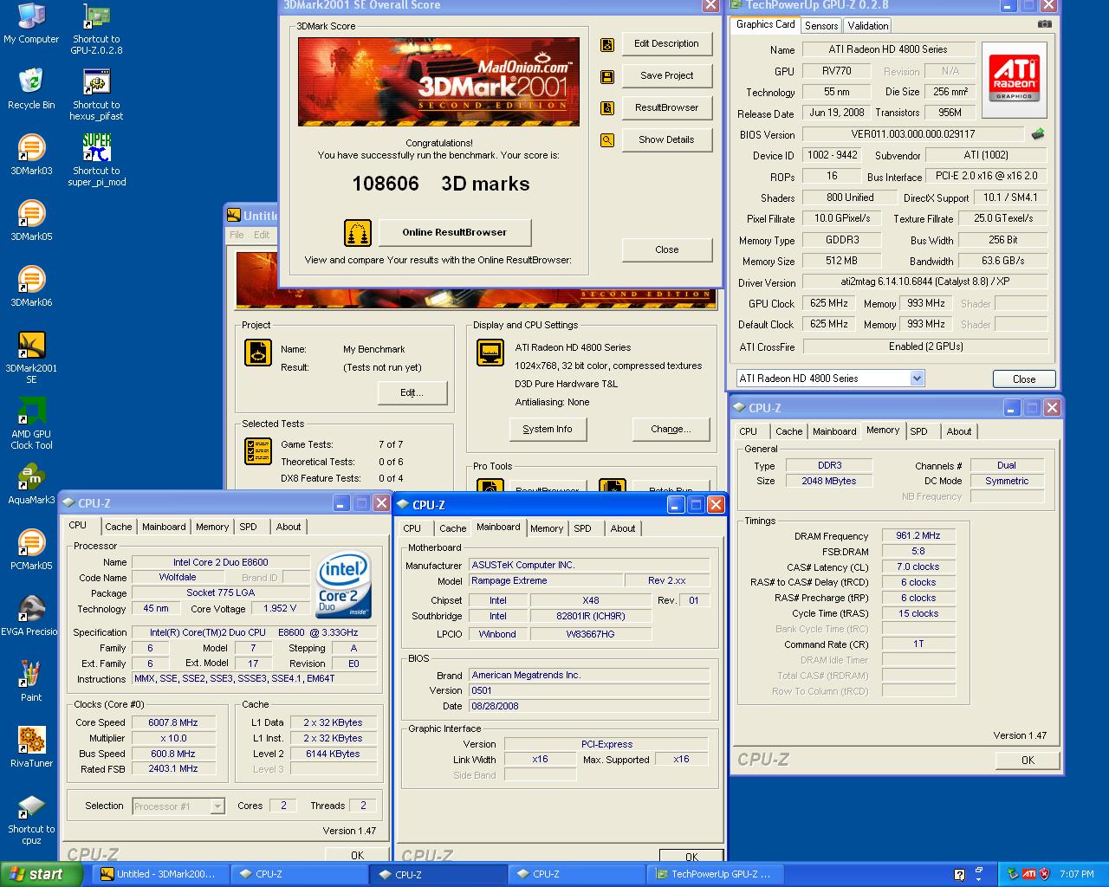The width and height of the screenshot is (1109, 887).
Task: Open Mainboard tab in processor CPU-Z window
Action: point(164,527)
